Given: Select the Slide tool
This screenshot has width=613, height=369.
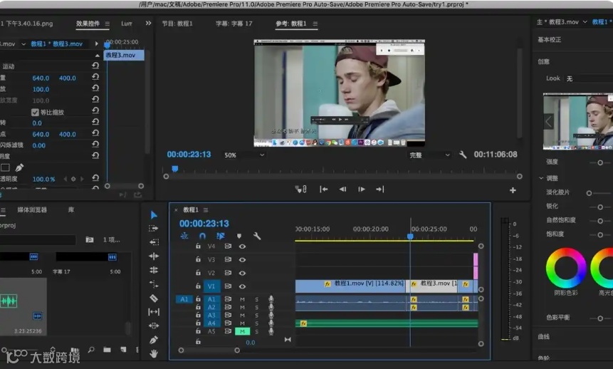Looking at the screenshot, I should [x=154, y=326].
